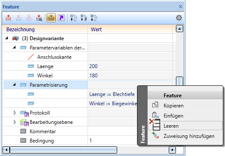Click the fourth red-arrow toolbar icon

[x=39, y=18]
